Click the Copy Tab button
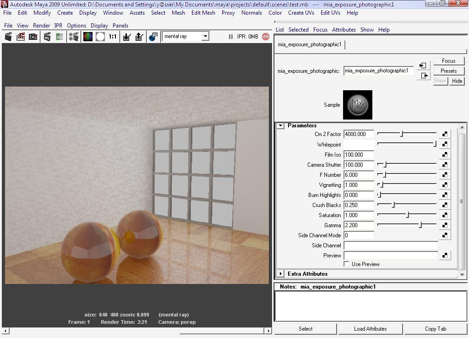Viewport: 469px width, 338px height. click(x=436, y=329)
